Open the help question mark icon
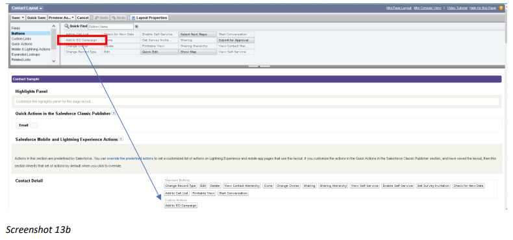Screen dimensions: 513x240 click(501, 8)
